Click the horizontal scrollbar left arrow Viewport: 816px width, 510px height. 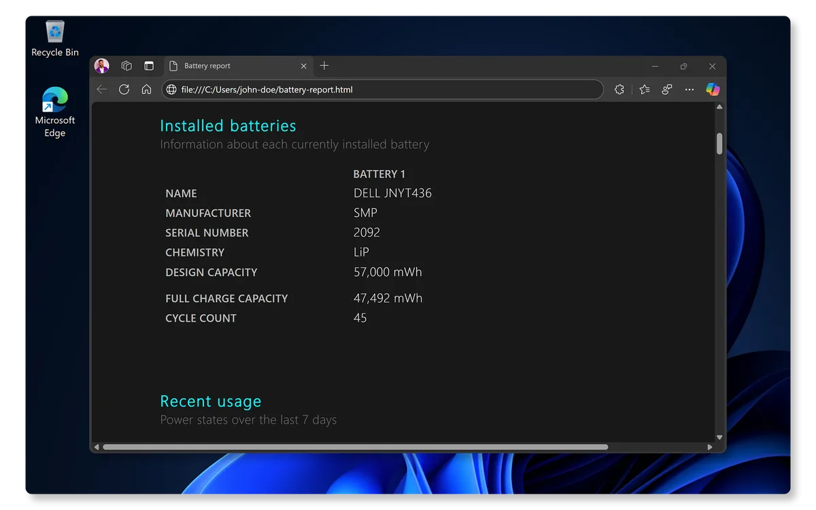pyautogui.click(x=97, y=447)
